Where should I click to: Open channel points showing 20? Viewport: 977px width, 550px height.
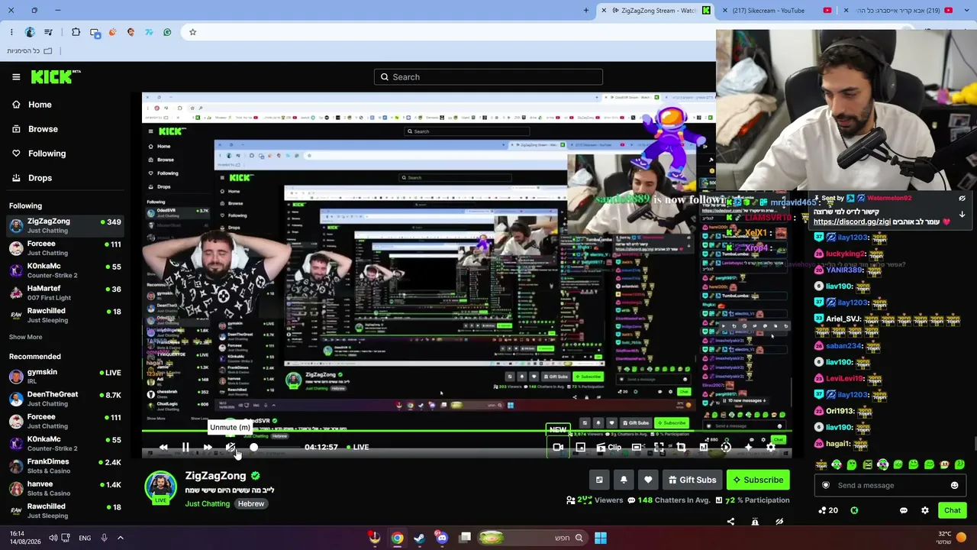coord(827,511)
